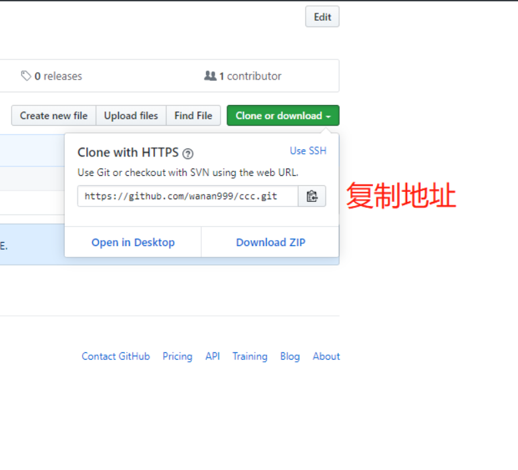Open About footer link

pos(326,356)
